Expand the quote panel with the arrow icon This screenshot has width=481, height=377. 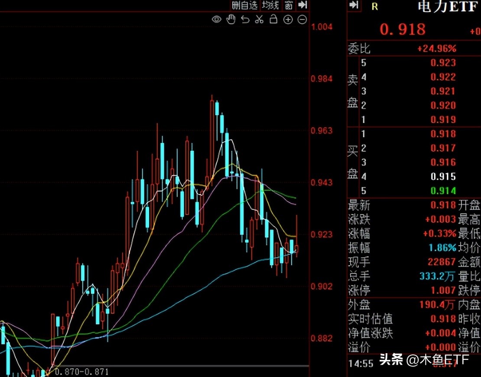pyautogui.click(x=355, y=6)
